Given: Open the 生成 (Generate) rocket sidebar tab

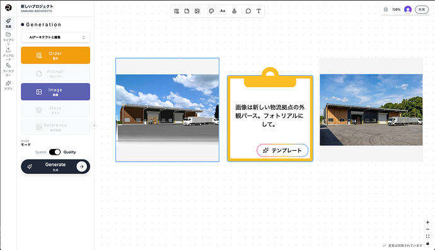Looking at the screenshot, I should 8,23.
